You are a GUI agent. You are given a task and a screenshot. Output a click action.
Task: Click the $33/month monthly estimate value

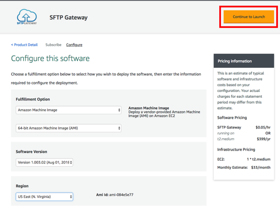click(x=261, y=167)
